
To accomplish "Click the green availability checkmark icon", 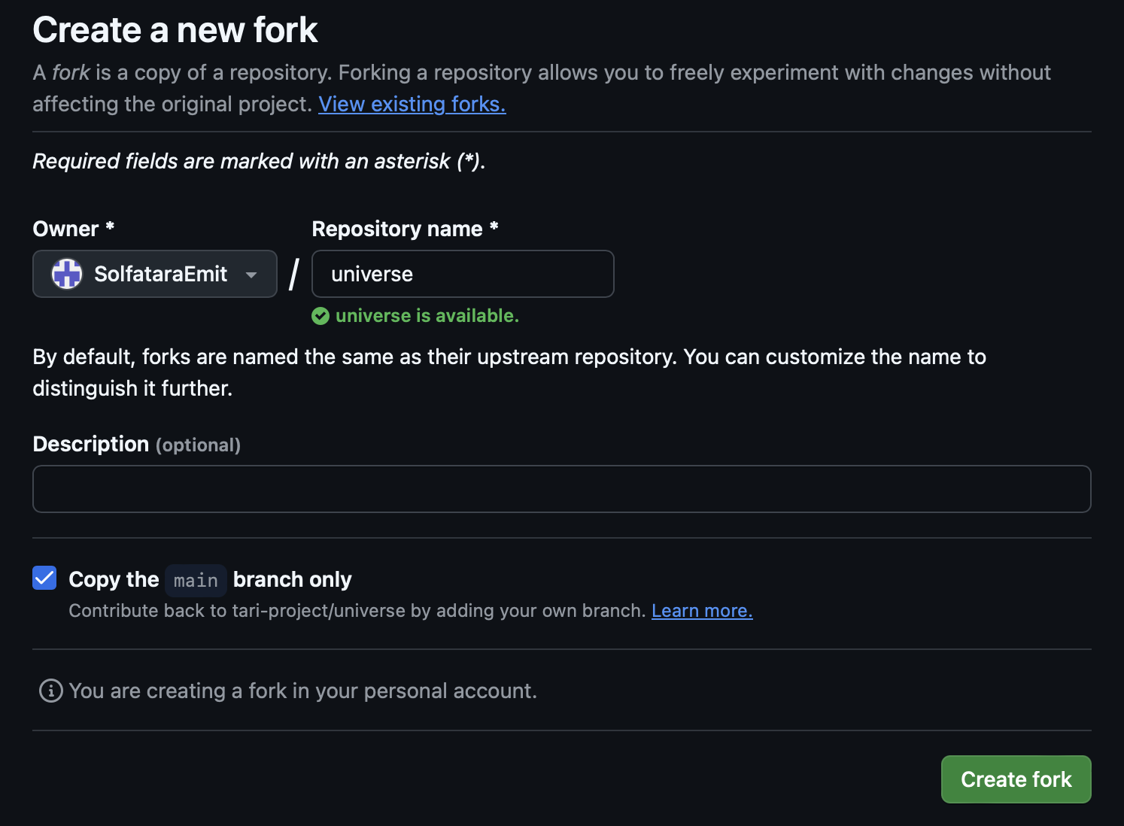I will [x=320, y=316].
